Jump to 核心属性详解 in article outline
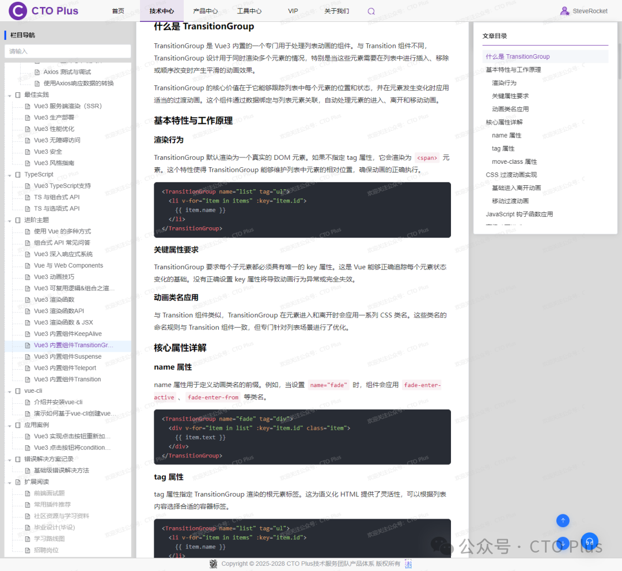The image size is (622, 571). point(504,122)
